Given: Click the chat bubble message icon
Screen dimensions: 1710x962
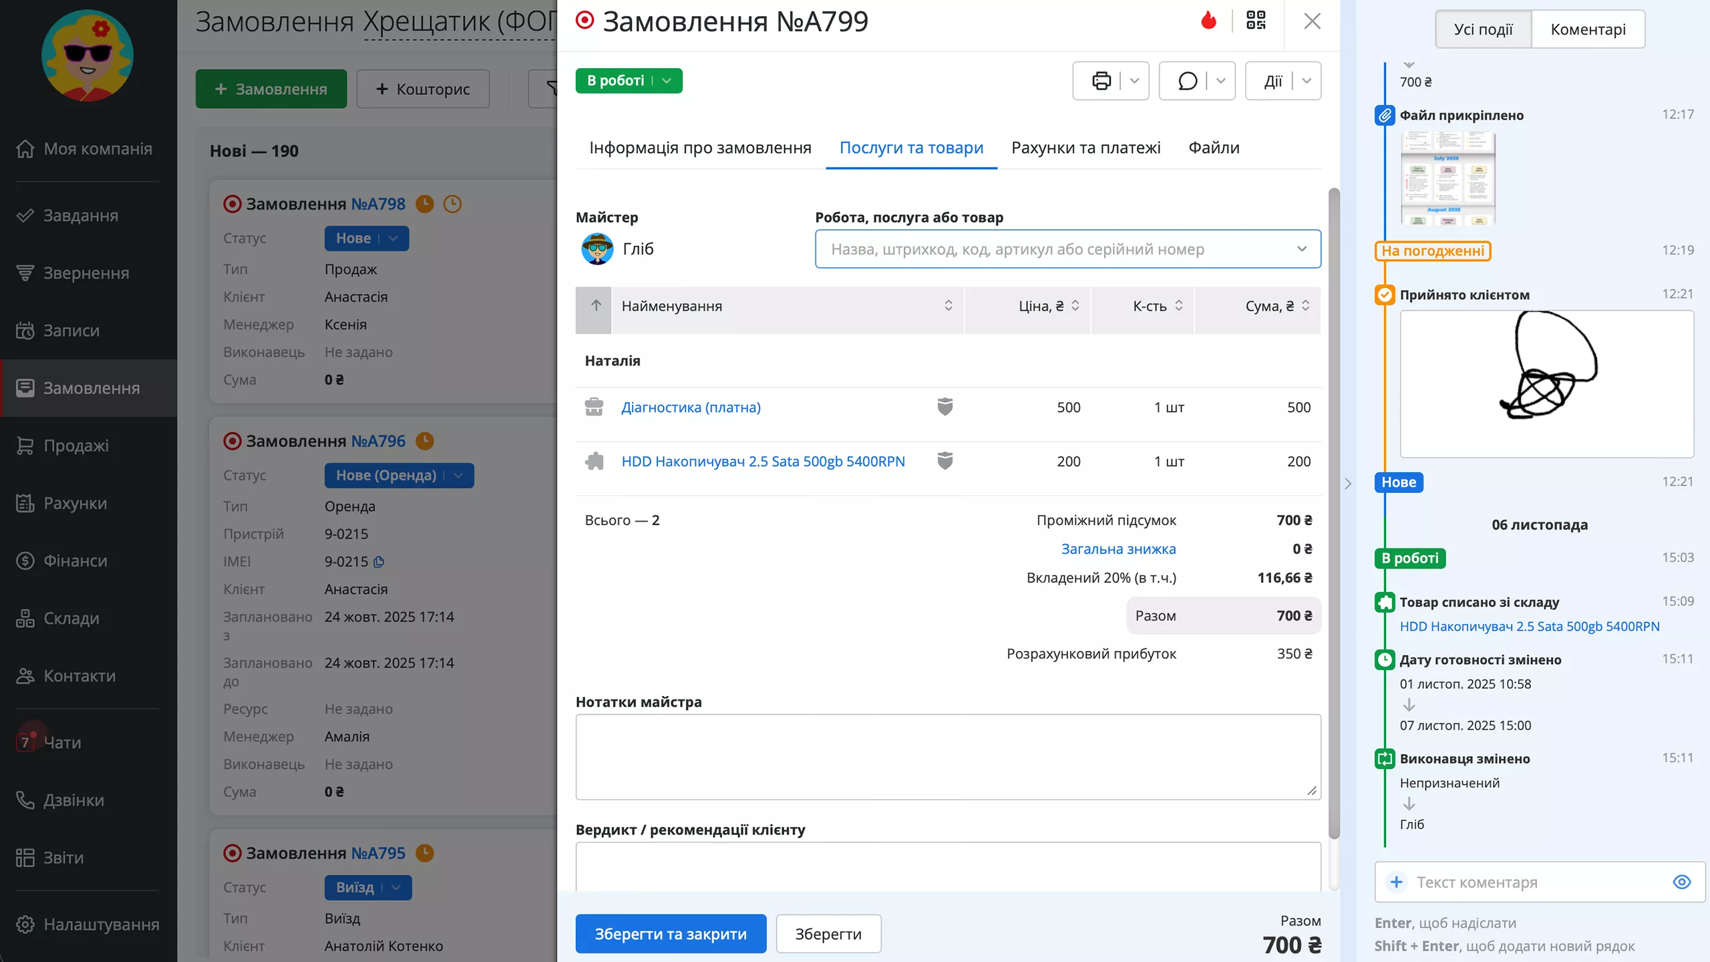Looking at the screenshot, I should point(1187,81).
